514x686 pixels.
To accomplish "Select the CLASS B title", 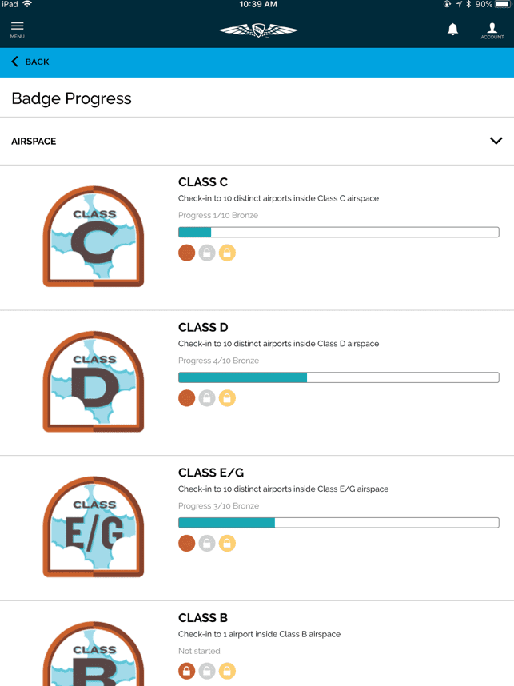I will (x=203, y=618).
